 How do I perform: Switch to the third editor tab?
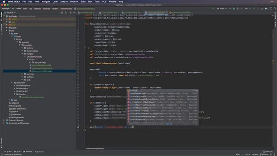(132, 13)
